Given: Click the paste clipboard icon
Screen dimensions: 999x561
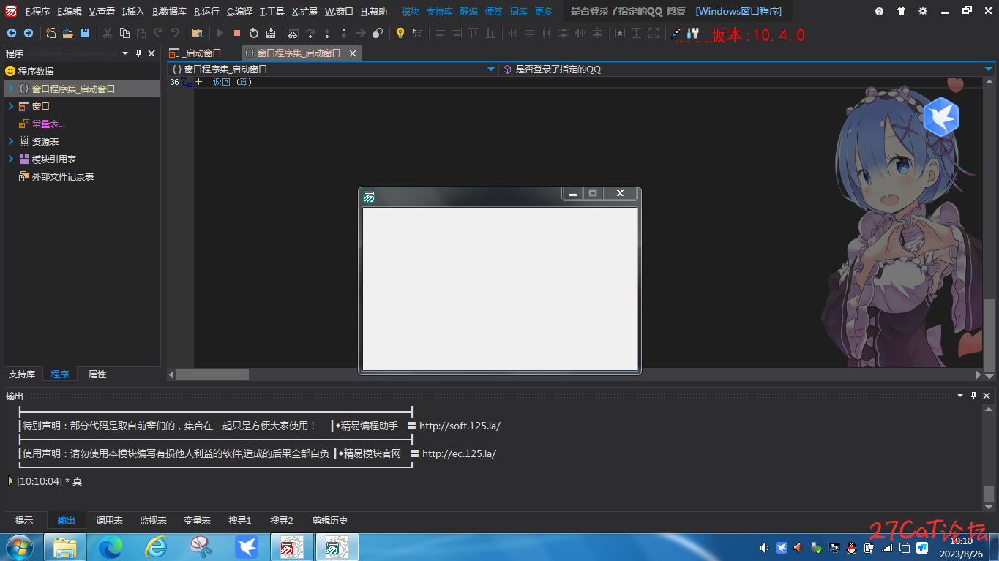Looking at the screenshot, I should [141, 33].
